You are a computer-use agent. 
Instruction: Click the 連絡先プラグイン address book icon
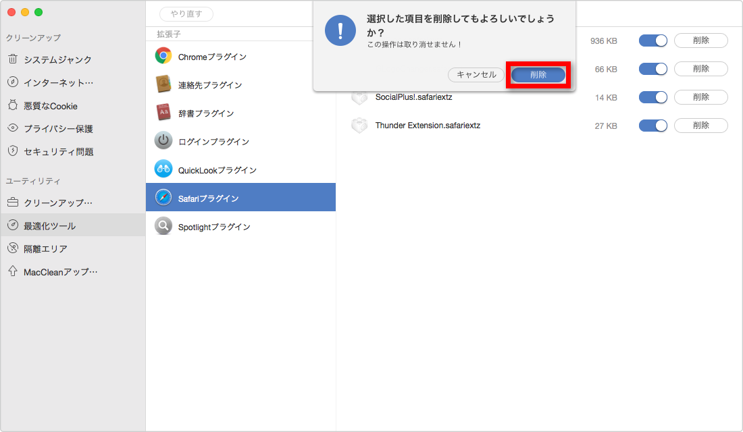(163, 84)
